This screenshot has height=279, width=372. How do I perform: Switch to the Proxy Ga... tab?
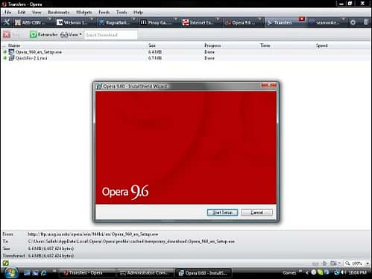point(159,22)
